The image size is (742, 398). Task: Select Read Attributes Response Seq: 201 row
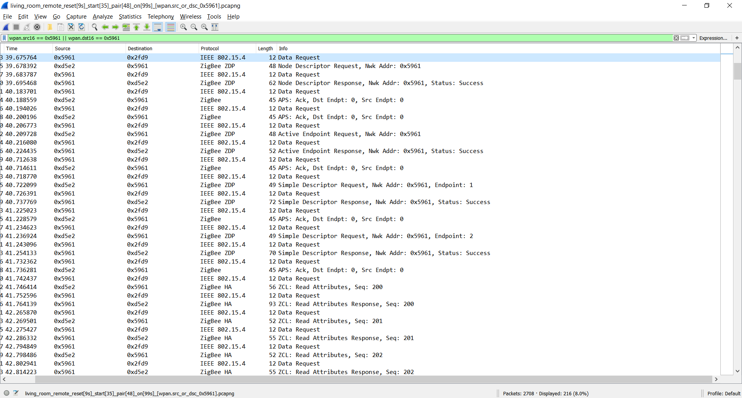pyautogui.click(x=360, y=338)
